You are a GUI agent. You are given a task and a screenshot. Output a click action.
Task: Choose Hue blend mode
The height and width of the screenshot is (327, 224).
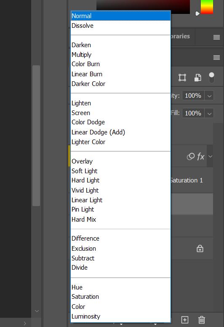(121, 287)
